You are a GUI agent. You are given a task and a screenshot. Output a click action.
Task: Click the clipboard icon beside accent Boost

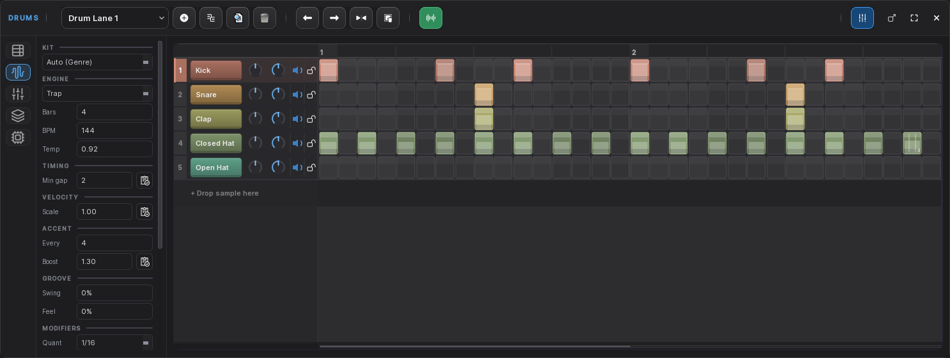[x=144, y=261]
